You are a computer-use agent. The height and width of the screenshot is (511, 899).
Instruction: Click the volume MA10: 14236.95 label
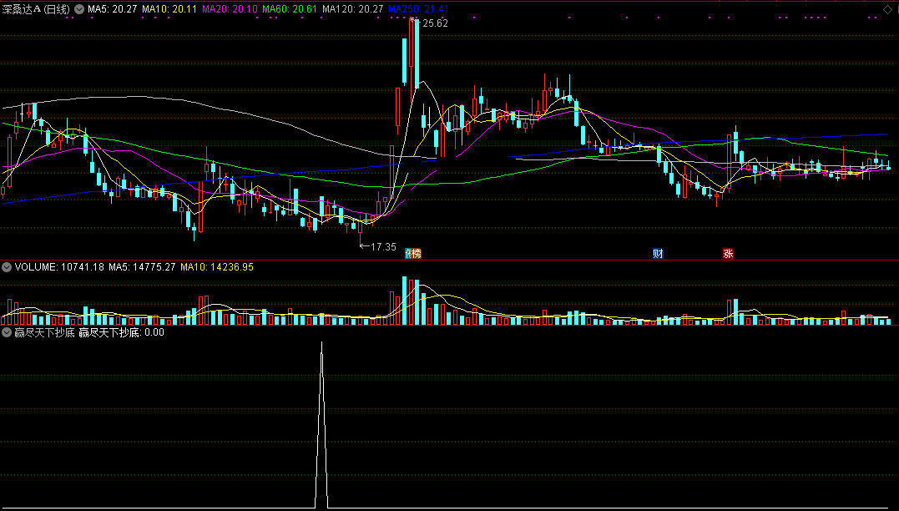[217, 266]
